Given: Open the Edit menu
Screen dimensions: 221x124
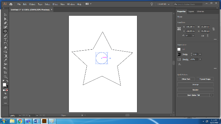Looking at the screenshot, I should pos(25,4).
